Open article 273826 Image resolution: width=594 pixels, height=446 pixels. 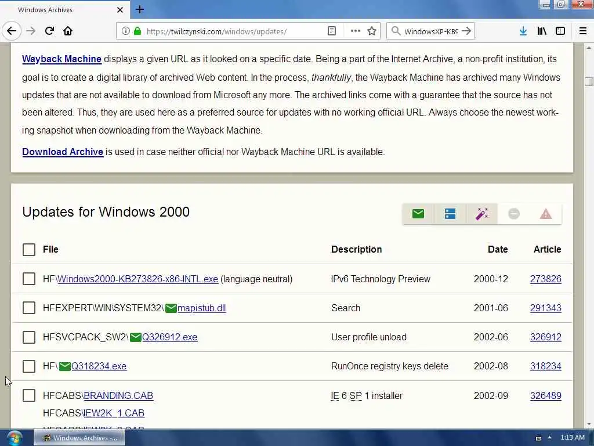click(545, 279)
